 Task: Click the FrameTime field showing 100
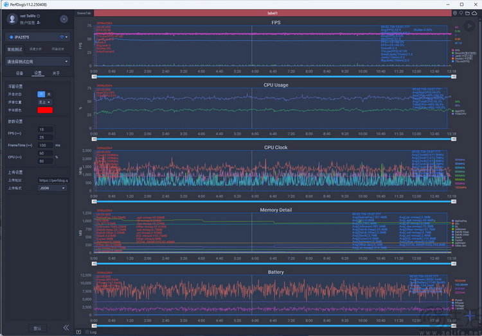point(45,146)
